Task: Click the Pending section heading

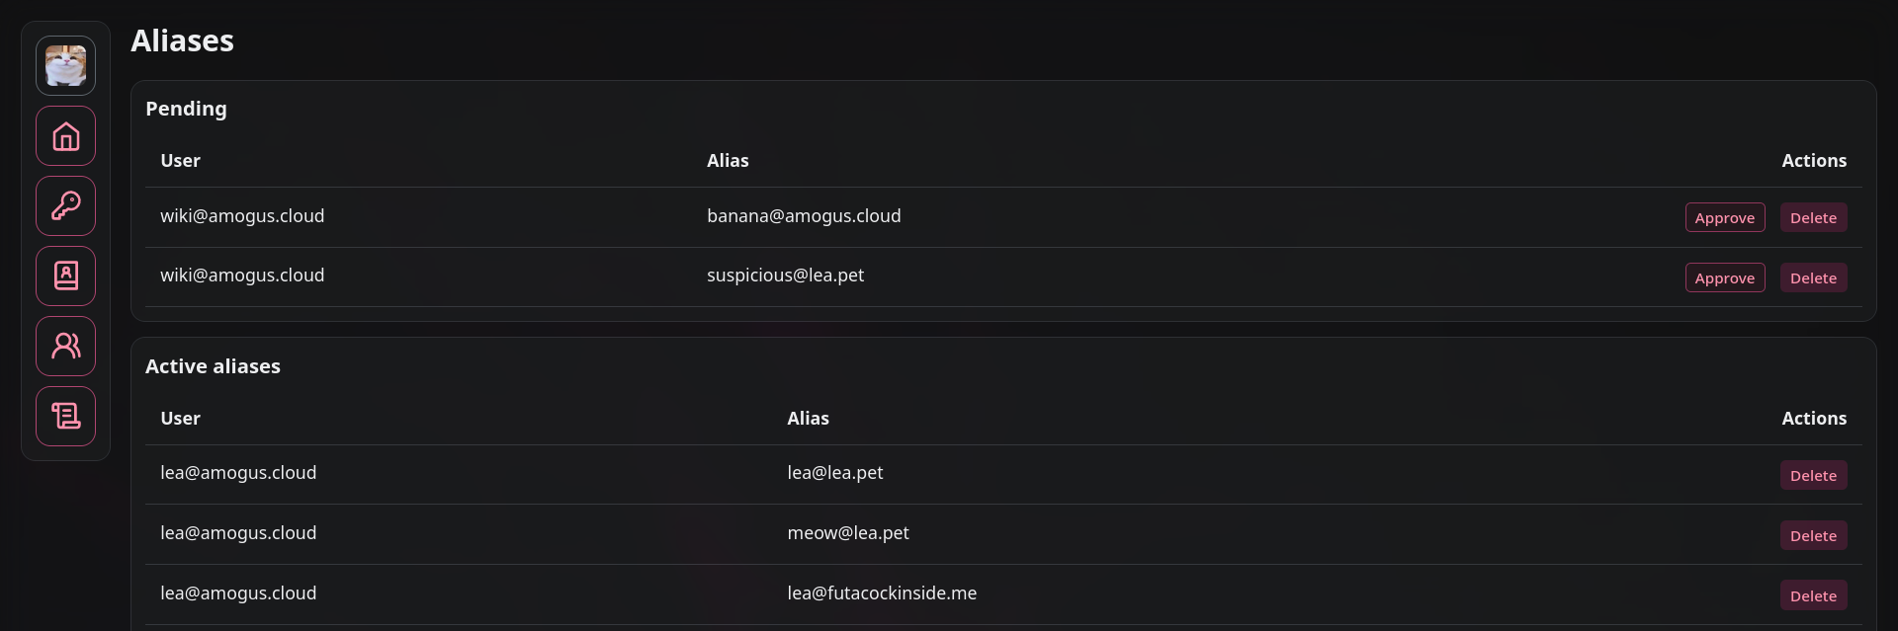Action: (186, 109)
